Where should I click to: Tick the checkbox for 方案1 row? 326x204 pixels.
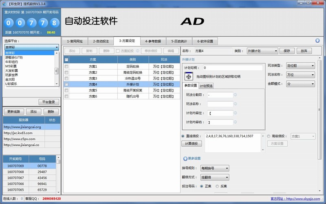click(x=66, y=66)
